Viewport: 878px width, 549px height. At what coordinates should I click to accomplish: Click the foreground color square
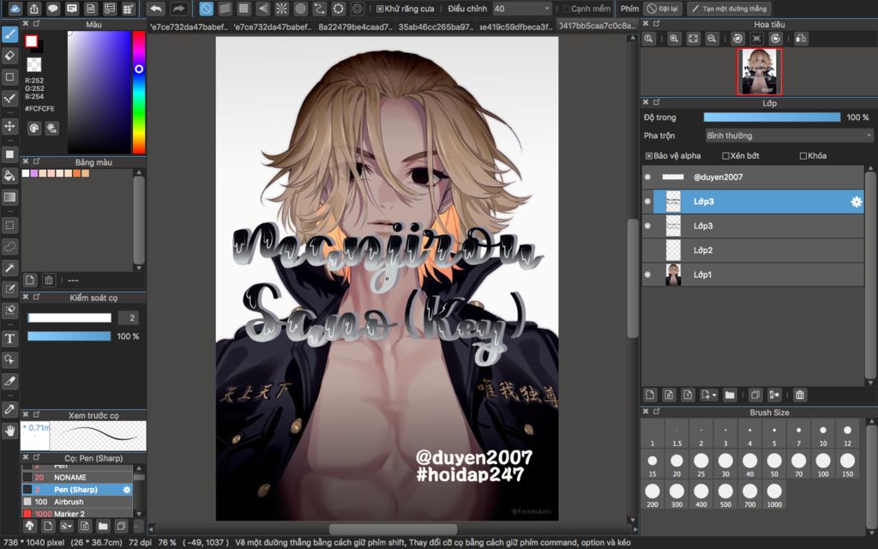point(32,41)
